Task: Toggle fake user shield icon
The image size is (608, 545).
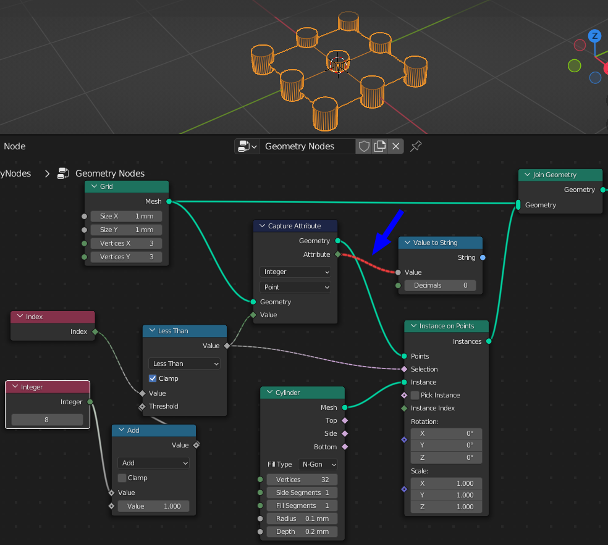Action: click(x=364, y=146)
